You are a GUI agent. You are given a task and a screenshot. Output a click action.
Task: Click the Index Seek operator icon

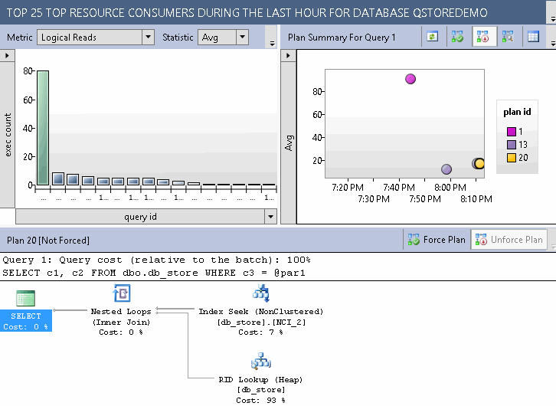pyautogui.click(x=261, y=293)
